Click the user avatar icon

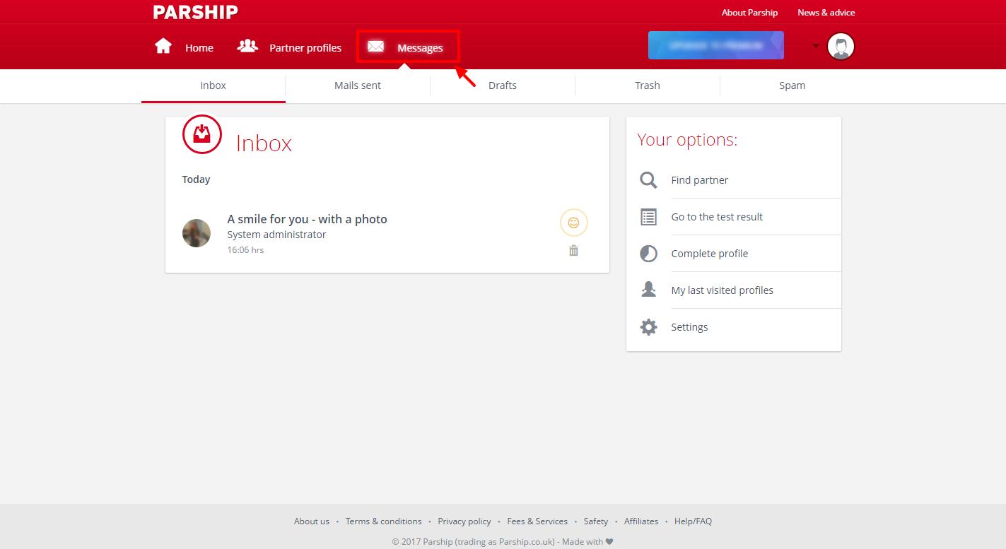[841, 47]
